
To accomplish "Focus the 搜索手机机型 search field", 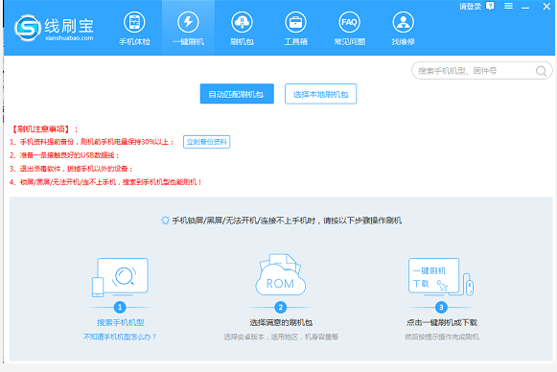I will click(x=476, y=71).
